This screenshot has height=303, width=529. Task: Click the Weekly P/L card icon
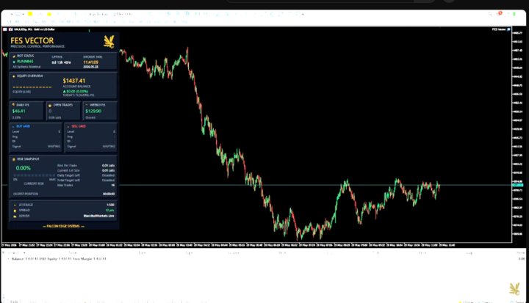pos(87,105)
